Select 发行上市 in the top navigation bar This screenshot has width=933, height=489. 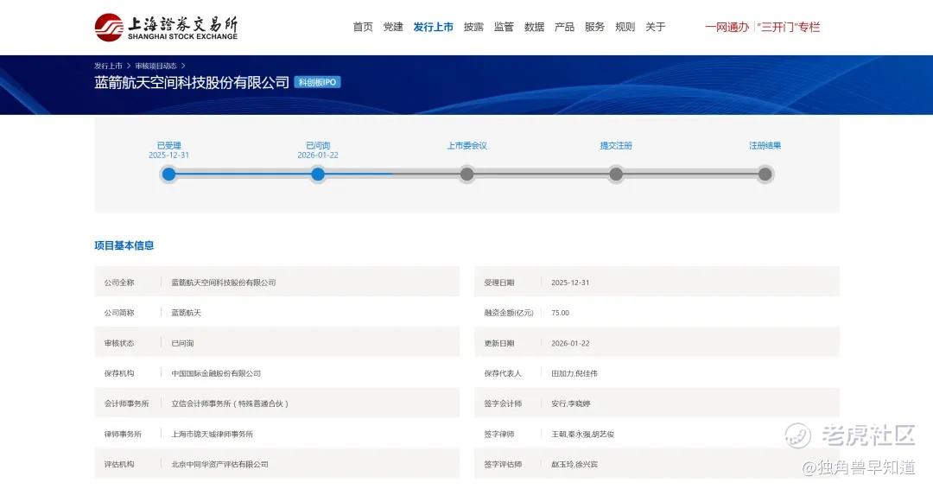click(x=433, y=27)
